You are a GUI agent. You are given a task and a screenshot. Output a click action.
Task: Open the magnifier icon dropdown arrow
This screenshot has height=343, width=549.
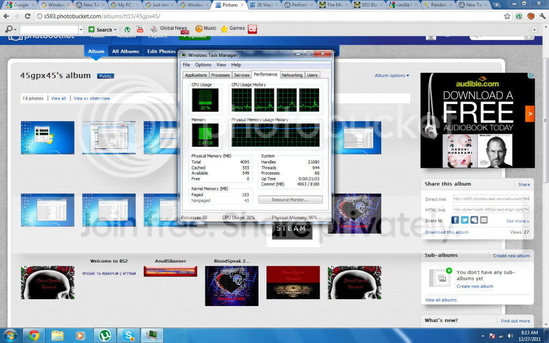point(14,30)
